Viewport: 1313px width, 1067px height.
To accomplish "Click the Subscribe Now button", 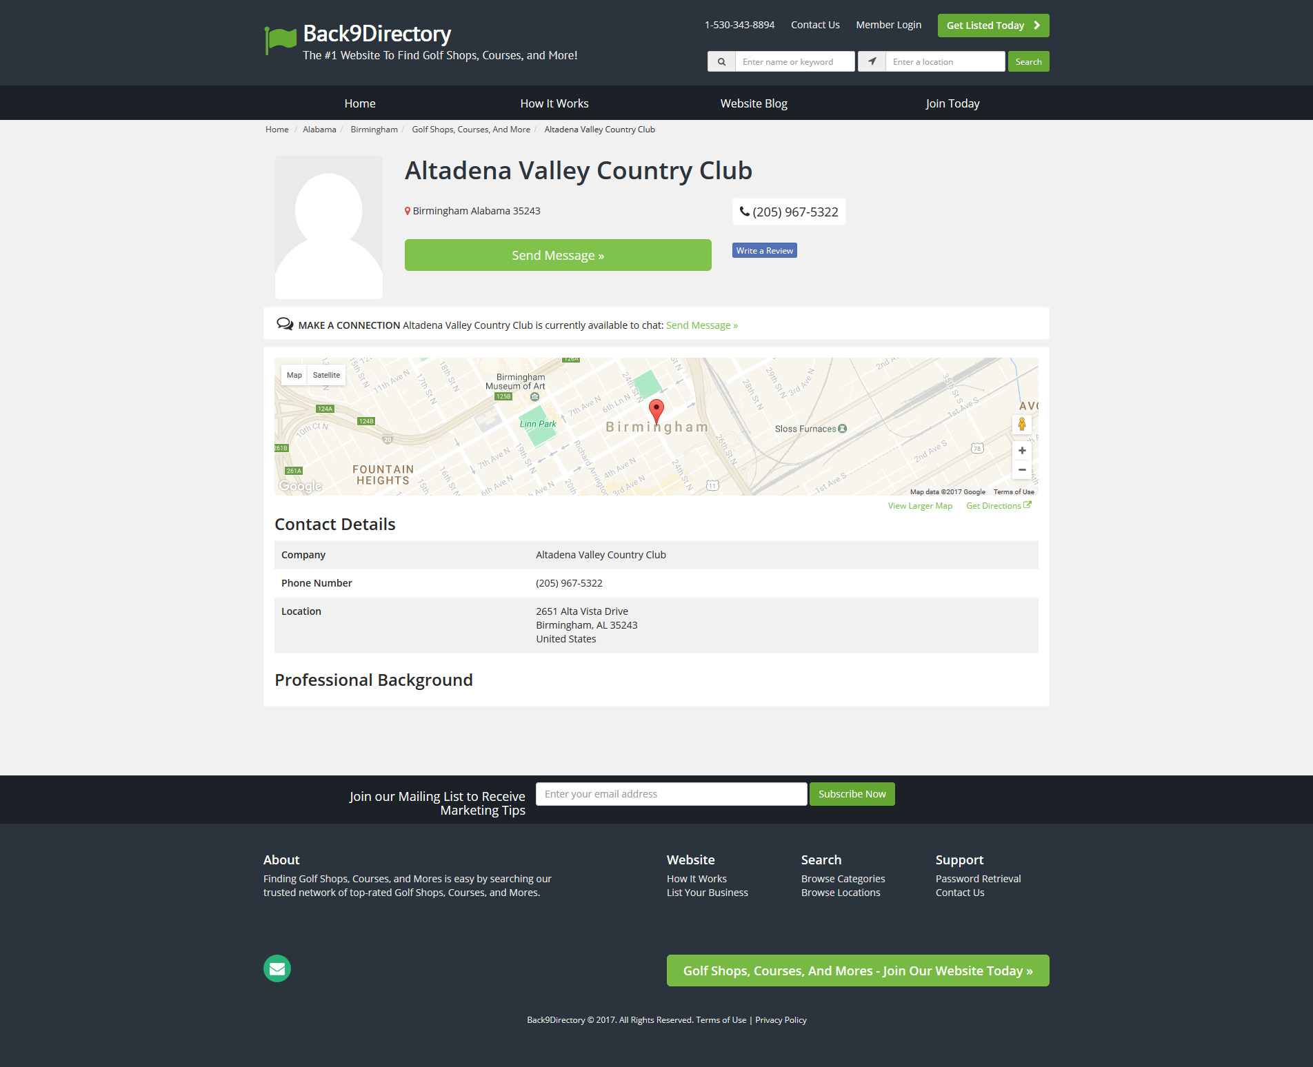I will [x=852, y=794].
